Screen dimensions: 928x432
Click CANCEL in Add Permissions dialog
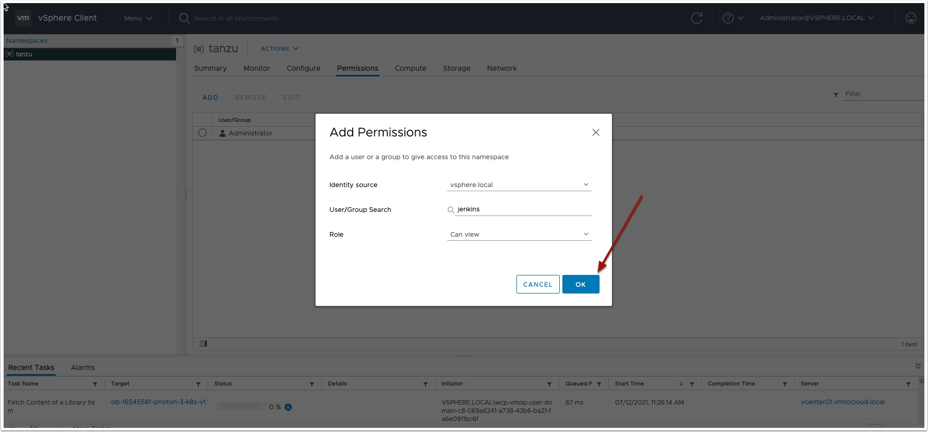pos(538,284)
